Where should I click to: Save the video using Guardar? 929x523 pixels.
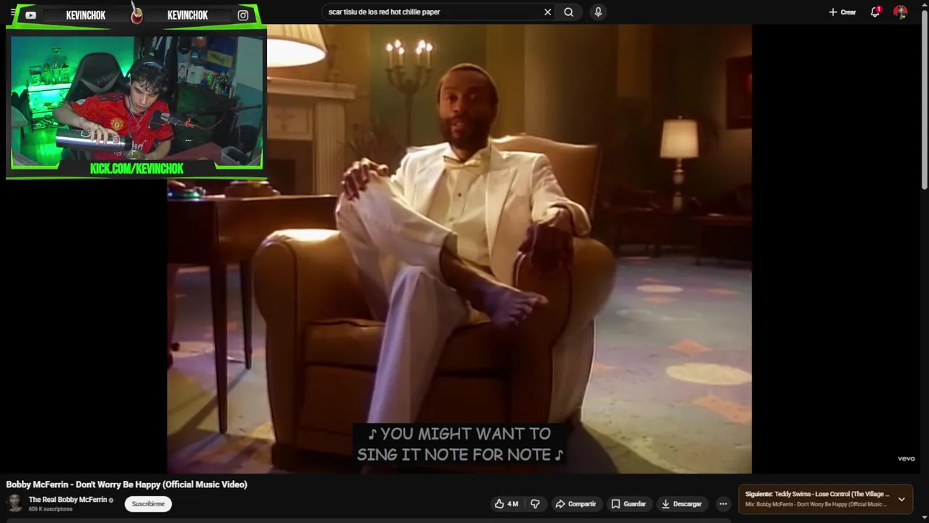[x=628, y=504]
